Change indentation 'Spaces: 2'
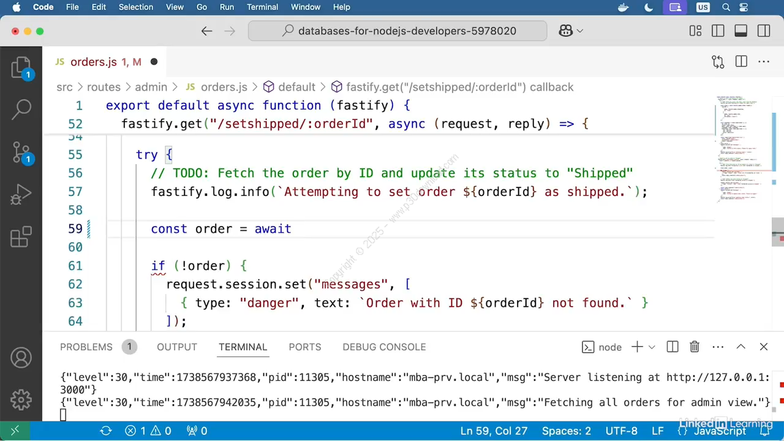 [567, 431]
